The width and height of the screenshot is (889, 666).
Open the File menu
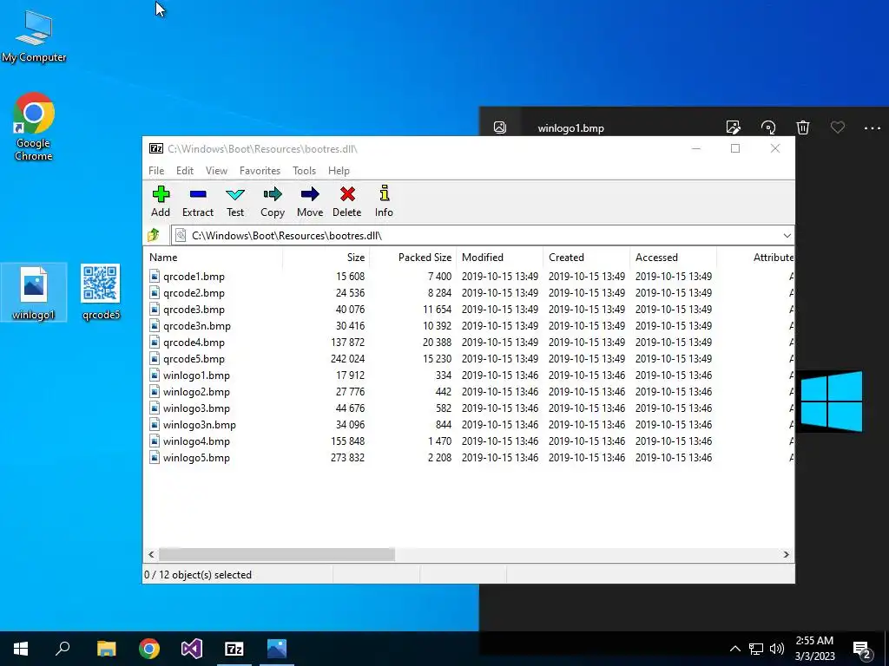156,171
